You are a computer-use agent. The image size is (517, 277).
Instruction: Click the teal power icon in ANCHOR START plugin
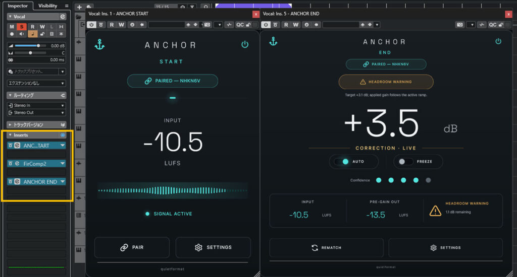click(x=245, y=44)
